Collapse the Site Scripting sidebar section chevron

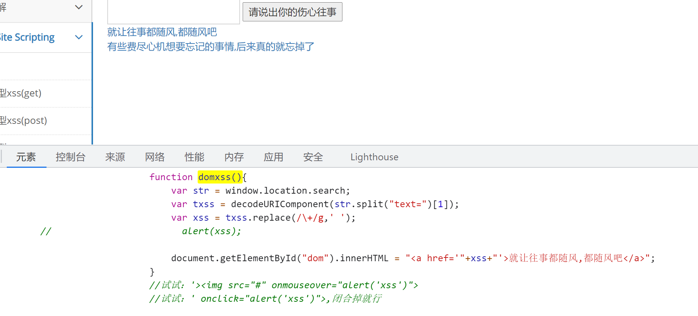pyautogui.click(x=79, y=37)
